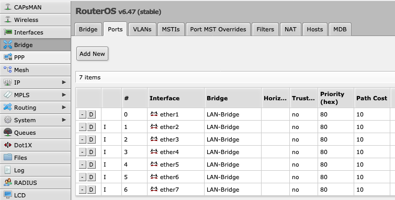Click the LCD monitor icon
The height and width of the screenshot is (200, 395).
pyautogui.click(x=8, y=195)
